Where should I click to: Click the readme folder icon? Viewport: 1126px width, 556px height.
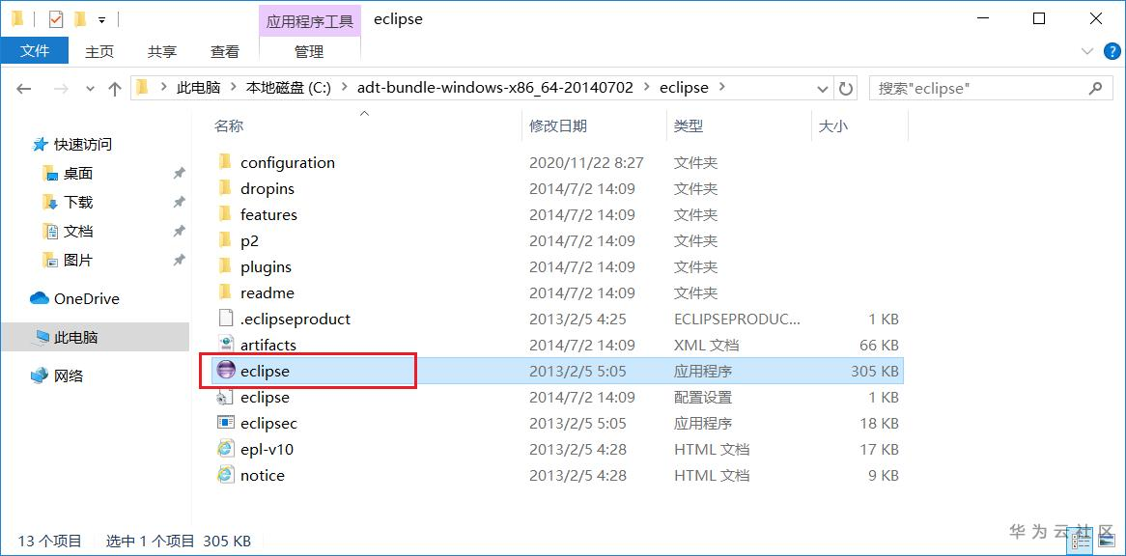225,292
